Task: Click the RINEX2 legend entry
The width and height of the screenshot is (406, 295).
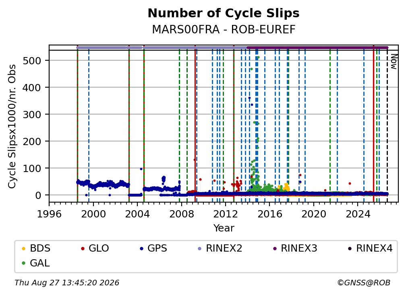Action: (x=220, y=248)
